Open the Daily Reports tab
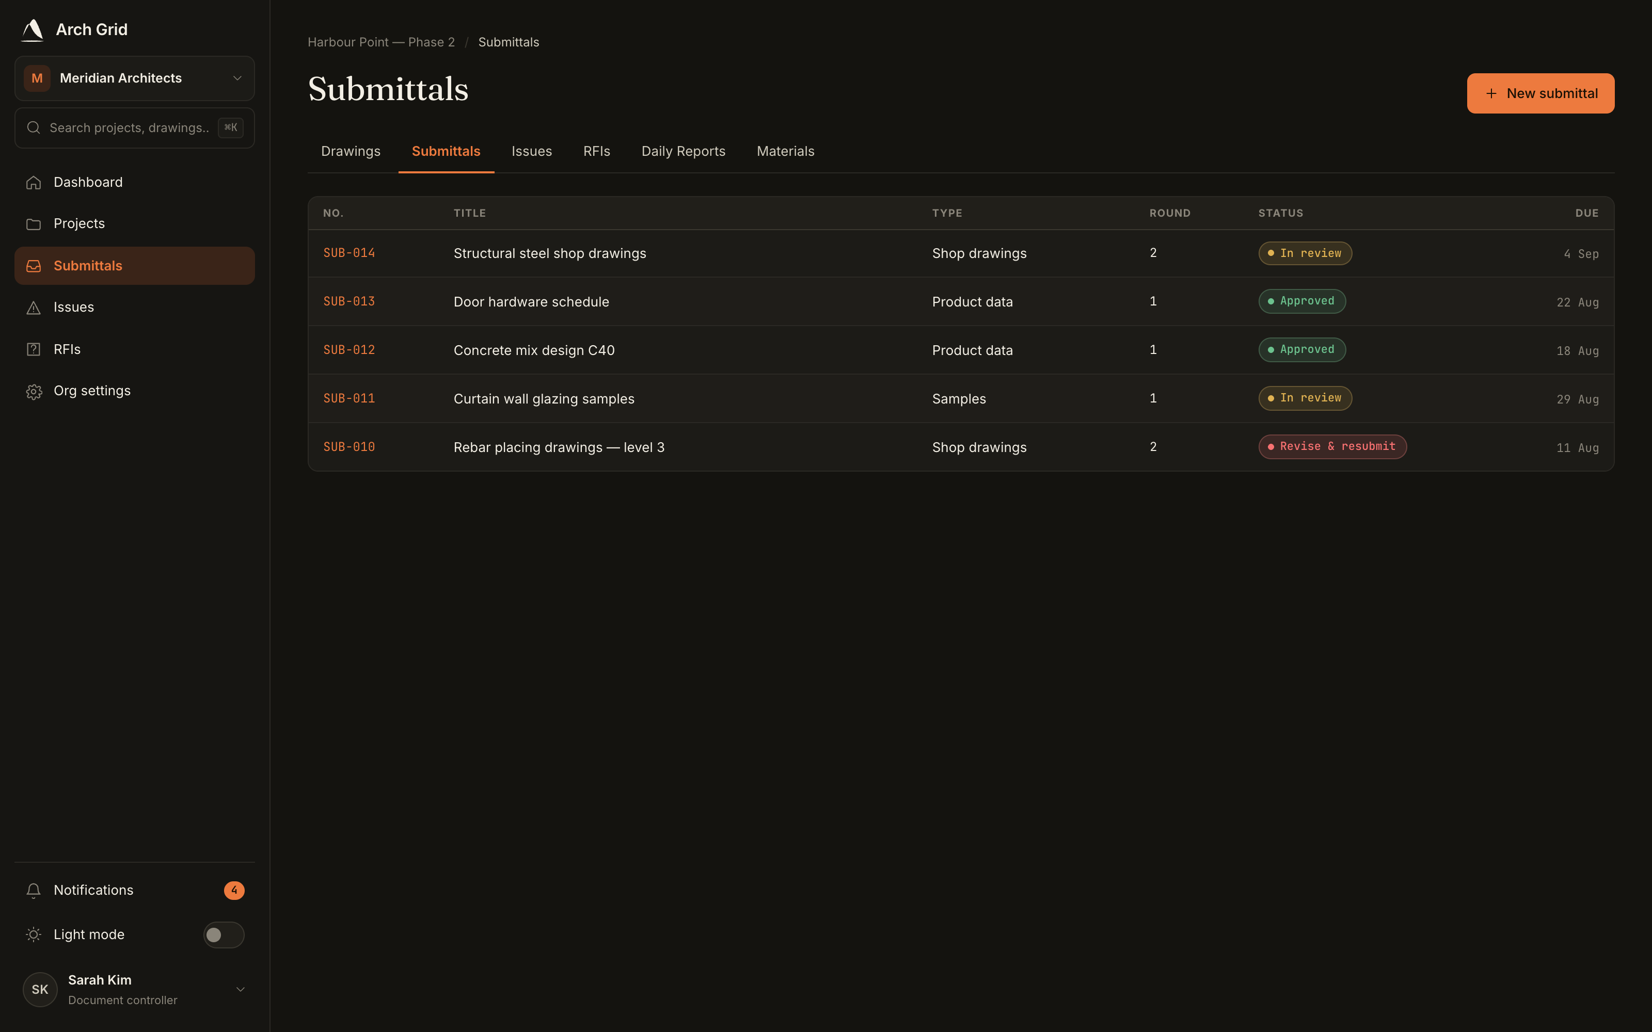The width and height of the screenshot is (1652, 1032). [x=684, y=152]
